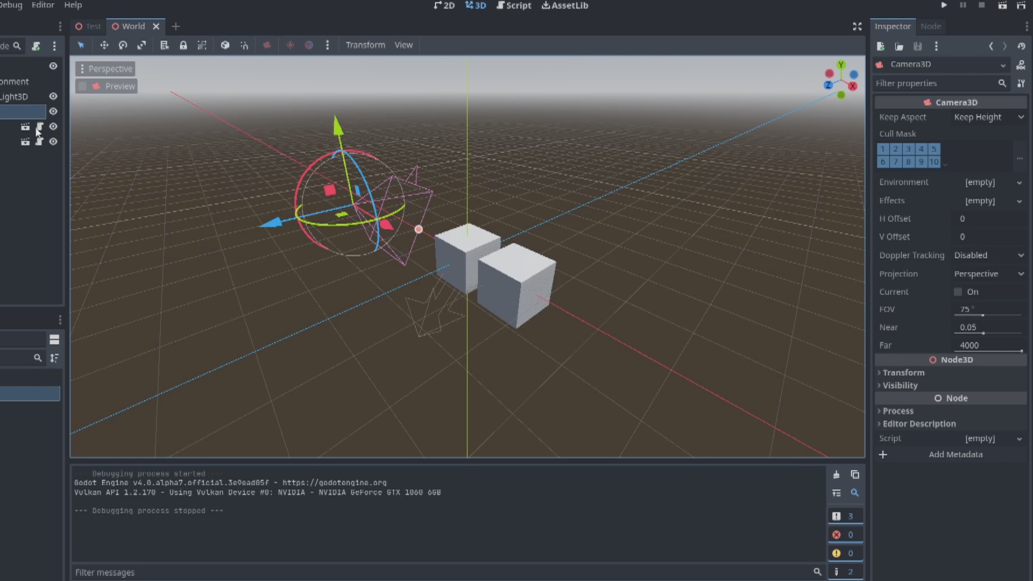This screenshot has height=581, width=1033.
Task: Select the Rotate tool in the 3D toolbar
Action: (x=123, y=45)
